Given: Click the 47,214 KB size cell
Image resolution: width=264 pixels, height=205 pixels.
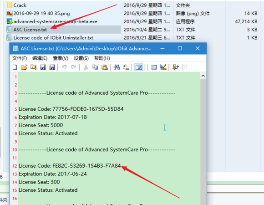Looking at the screenshot, I should click(246, 21).
